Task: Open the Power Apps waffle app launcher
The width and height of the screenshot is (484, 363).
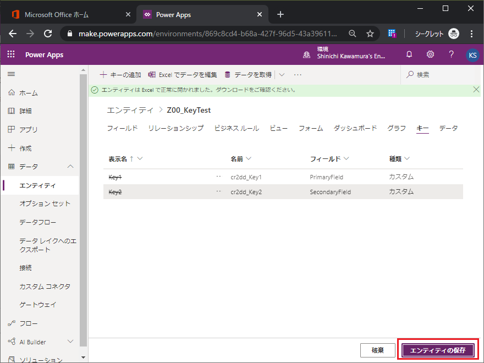Action: (x=11, y=54)
